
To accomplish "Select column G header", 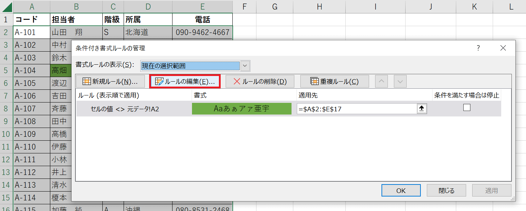I will pyautogui.click(x=275, y=6).
